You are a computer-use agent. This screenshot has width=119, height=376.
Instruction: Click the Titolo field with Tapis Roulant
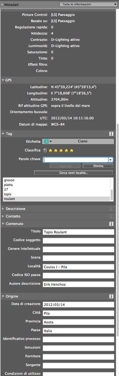(79, 231)
